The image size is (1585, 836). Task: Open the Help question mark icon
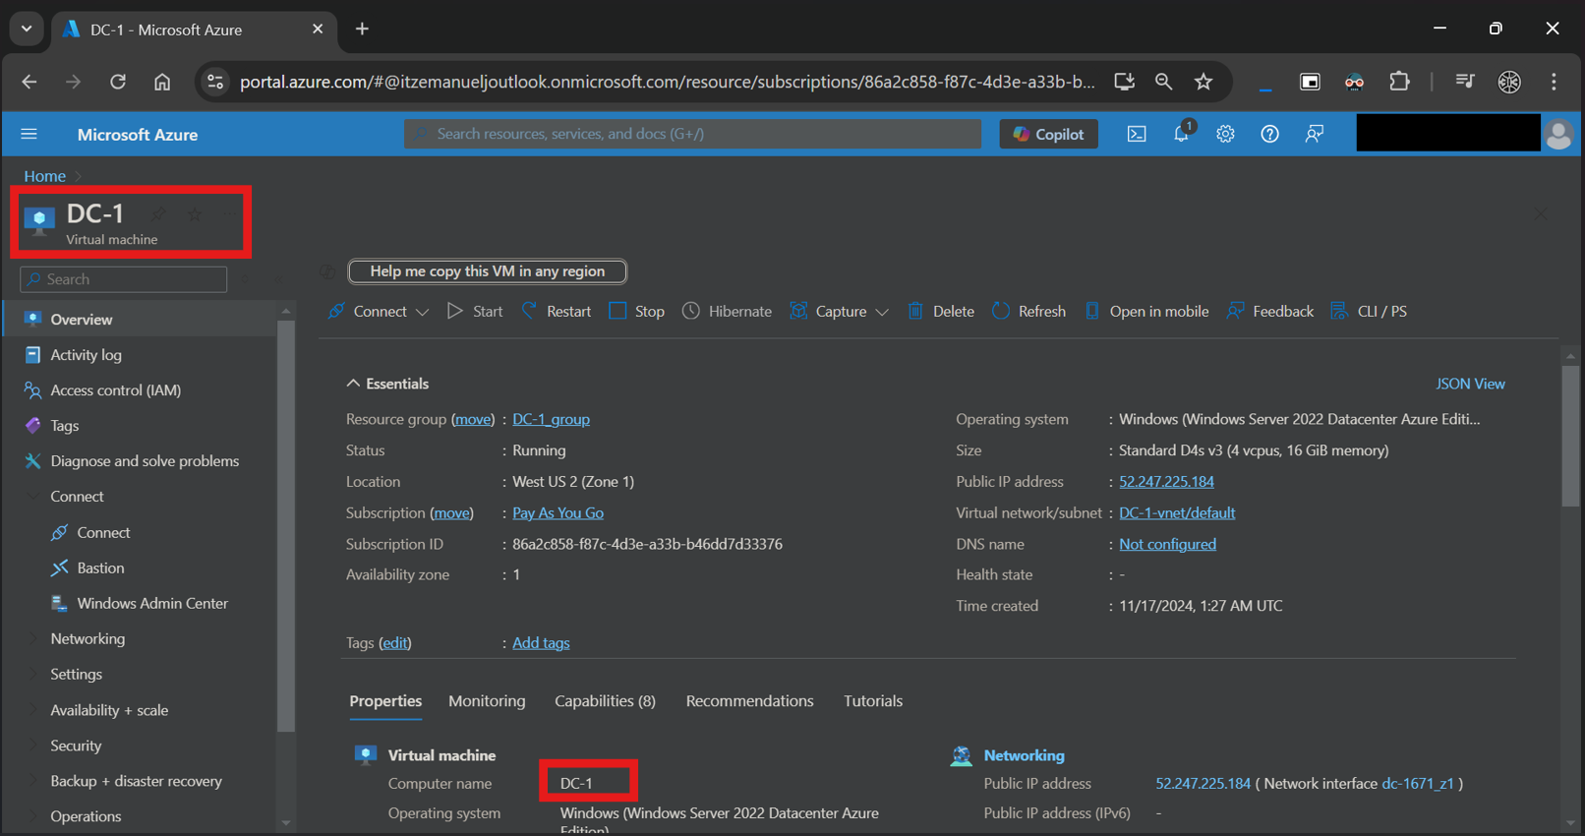1269,134
